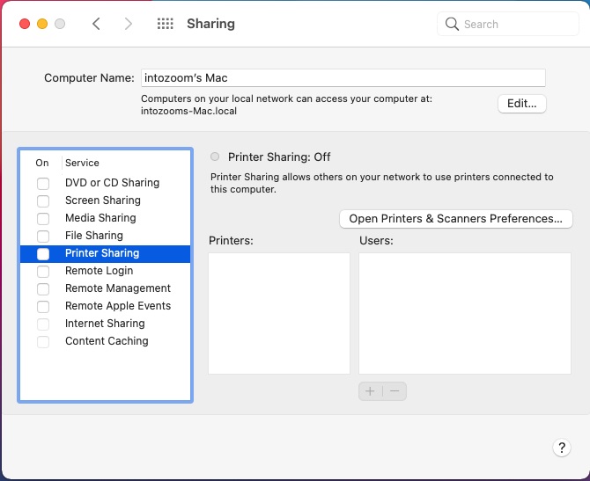
Task: Select DVD or CD Sharing service
Action: pos(112,183)
